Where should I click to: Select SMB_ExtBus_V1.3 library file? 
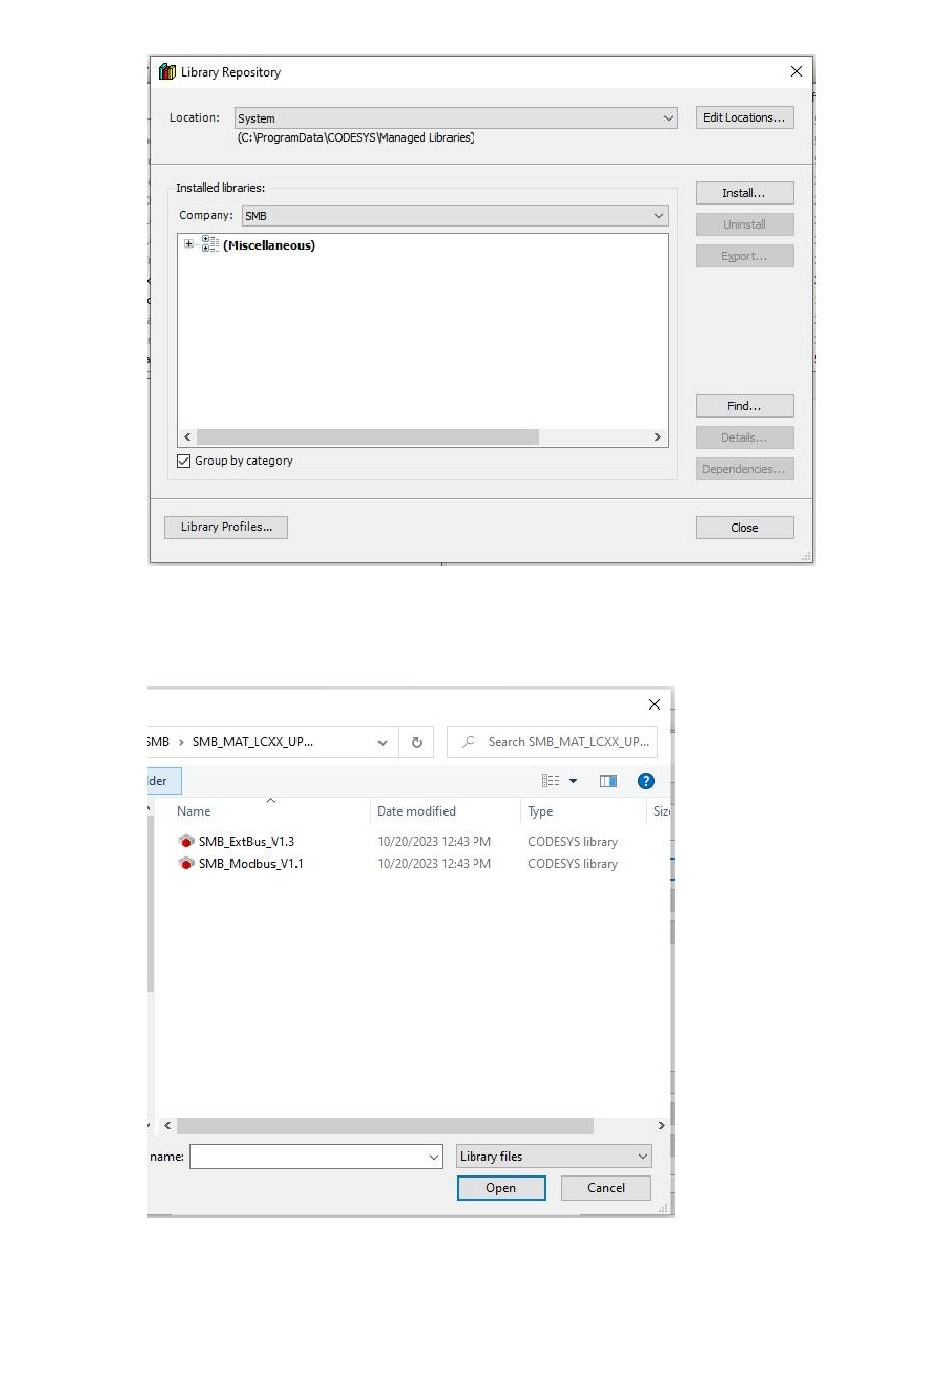(x=246, y=842)
